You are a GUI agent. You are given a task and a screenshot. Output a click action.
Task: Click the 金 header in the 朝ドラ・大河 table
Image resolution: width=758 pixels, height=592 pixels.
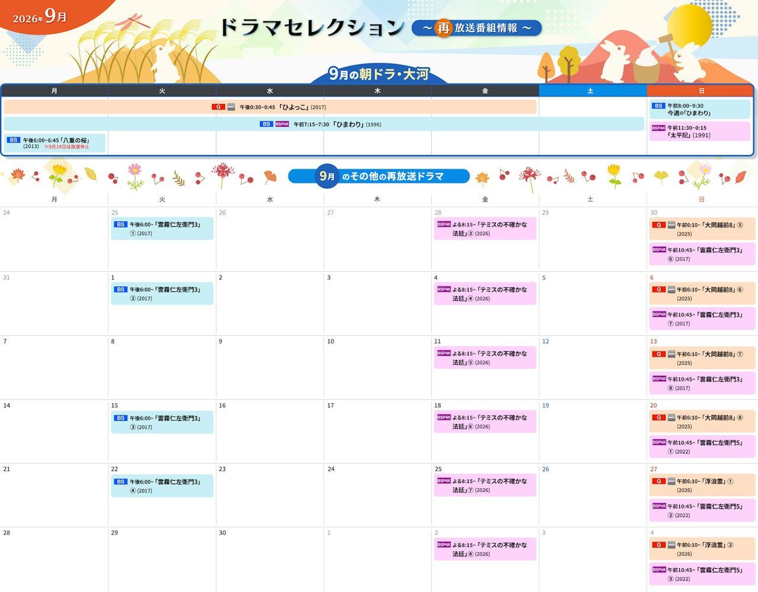(x=485, y=91)
